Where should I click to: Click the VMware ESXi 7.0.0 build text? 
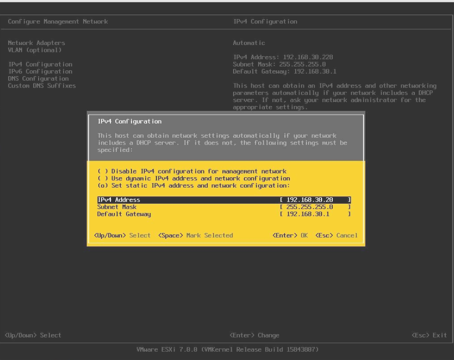(227, 351)
